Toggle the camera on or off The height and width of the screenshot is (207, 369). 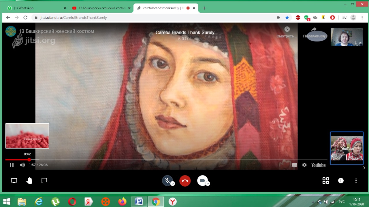[x=202, y=181]
